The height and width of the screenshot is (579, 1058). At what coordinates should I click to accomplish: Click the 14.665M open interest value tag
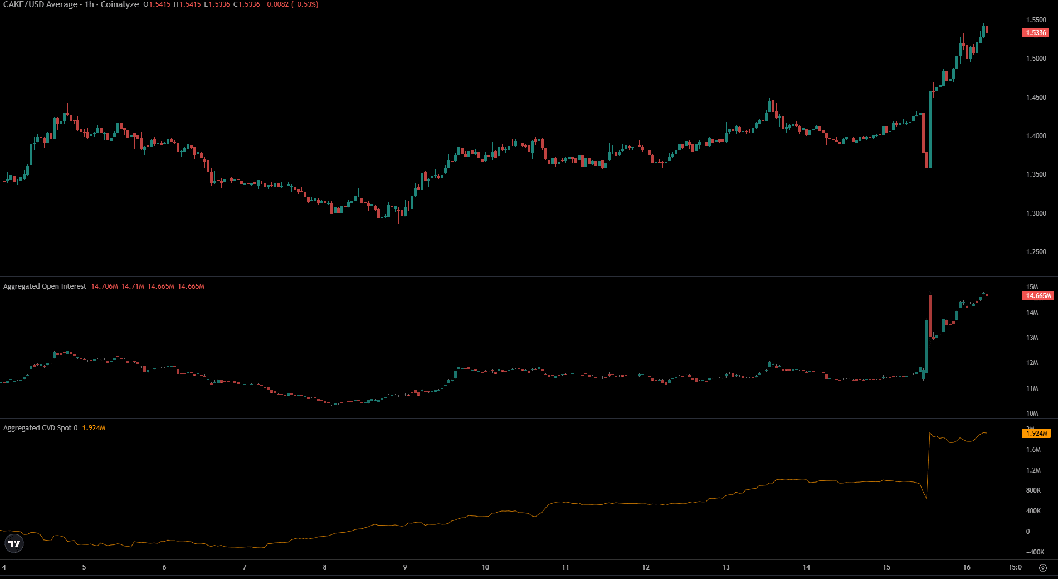[x=1039, y=296]
